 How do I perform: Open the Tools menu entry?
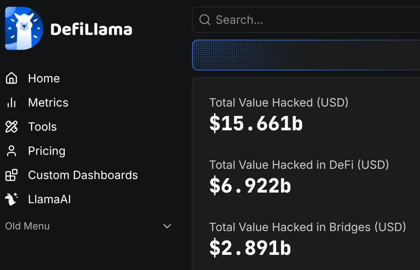(42, 127)
